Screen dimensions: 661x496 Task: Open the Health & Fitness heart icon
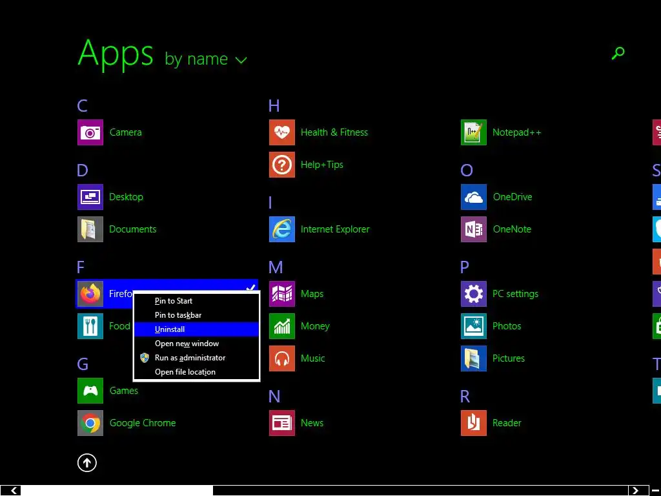(282, 132)
